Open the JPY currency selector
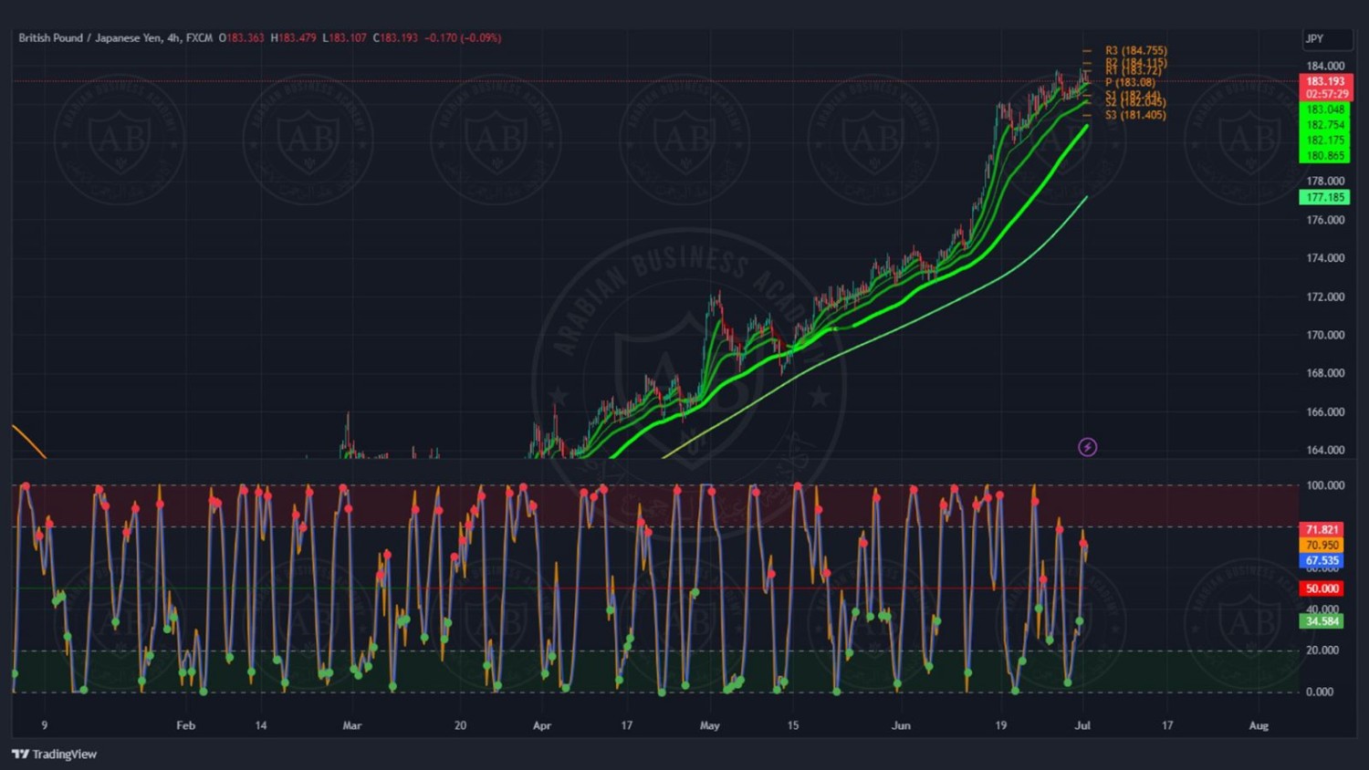Viewport: 1369px width, 770px height. (x=1325, y=38)
